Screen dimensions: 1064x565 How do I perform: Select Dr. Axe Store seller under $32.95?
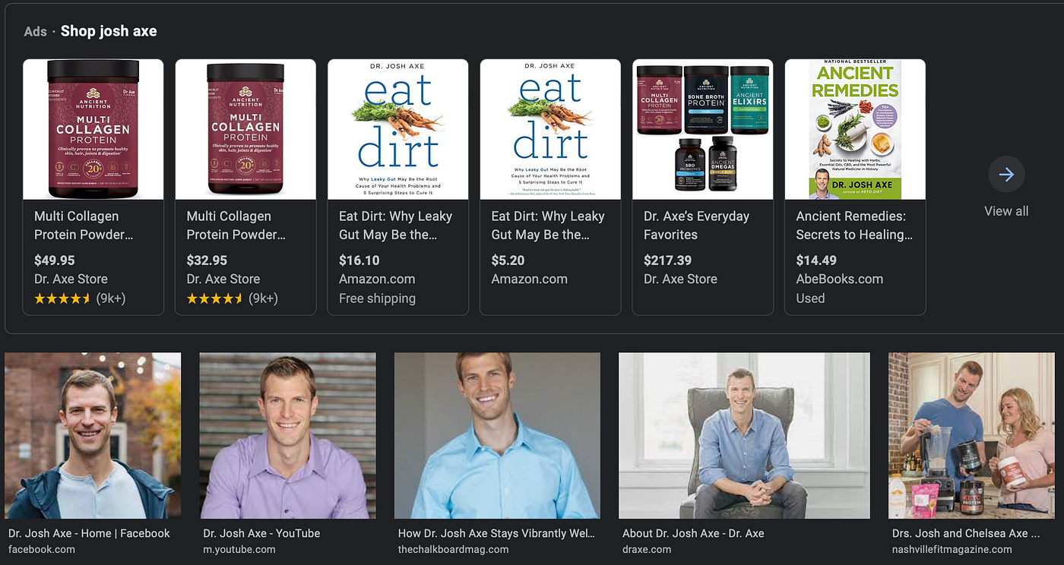click(223, 279)
